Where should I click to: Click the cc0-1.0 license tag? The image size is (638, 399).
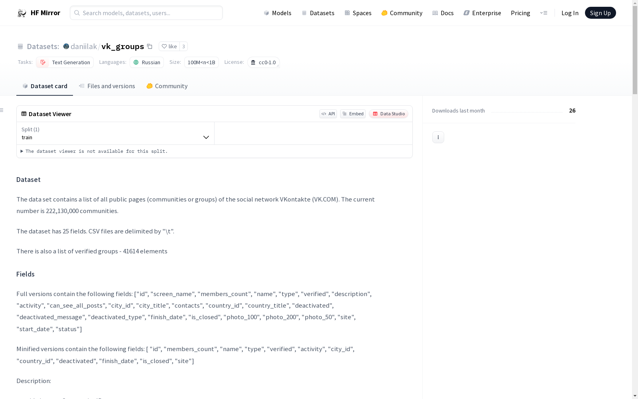(x=264, y=62)
